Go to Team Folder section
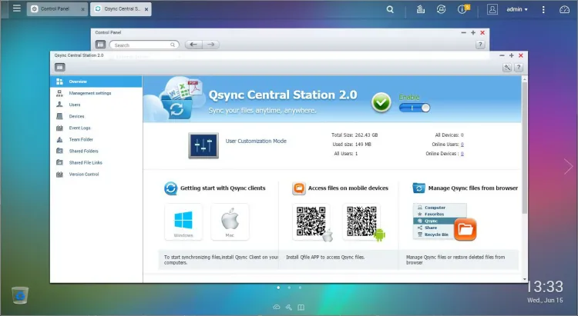Image resolution: width=578 pixels, height=316 pixels. 81,140
